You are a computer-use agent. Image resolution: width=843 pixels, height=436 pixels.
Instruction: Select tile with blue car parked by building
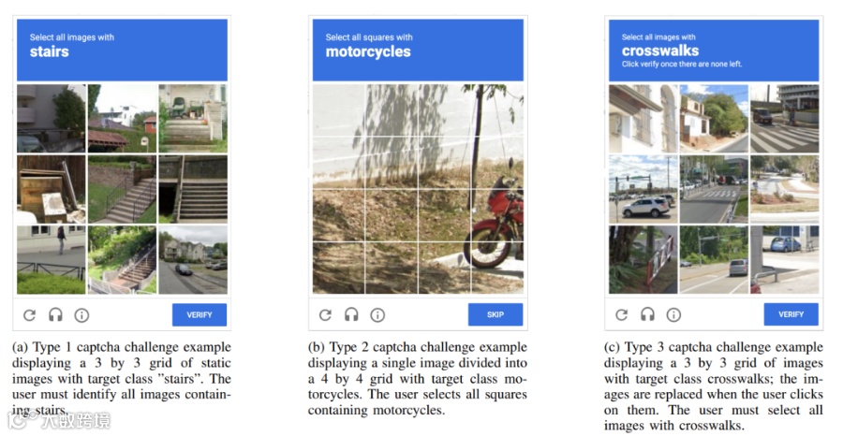tap(784, 259)
